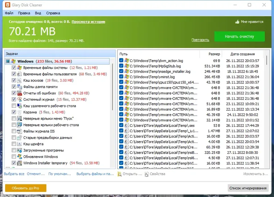Click the Файлы дампа памяти icon

(20, 87)
